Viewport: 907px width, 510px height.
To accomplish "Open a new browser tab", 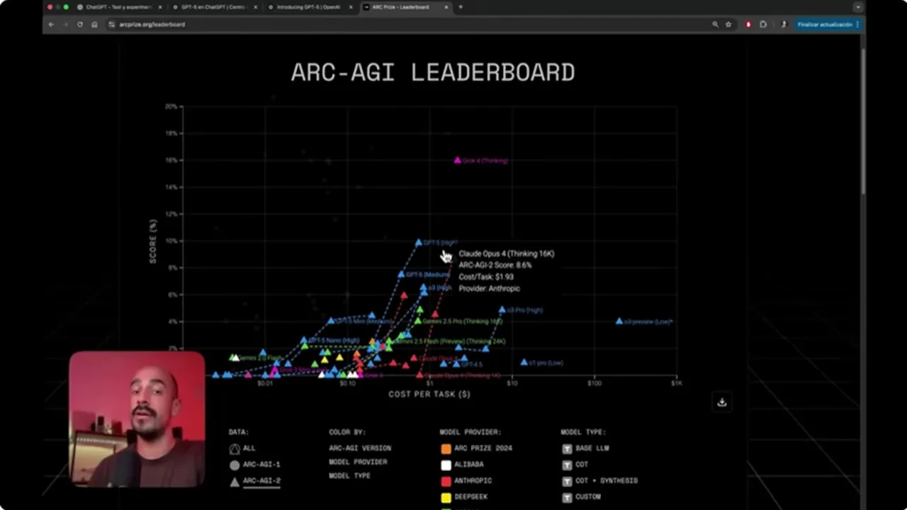I will click(461, 7).
